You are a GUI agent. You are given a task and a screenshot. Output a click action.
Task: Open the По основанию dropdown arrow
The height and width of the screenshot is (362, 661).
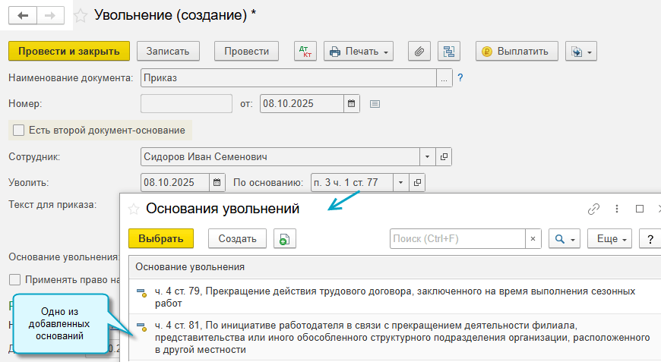(x=400, y=182)
